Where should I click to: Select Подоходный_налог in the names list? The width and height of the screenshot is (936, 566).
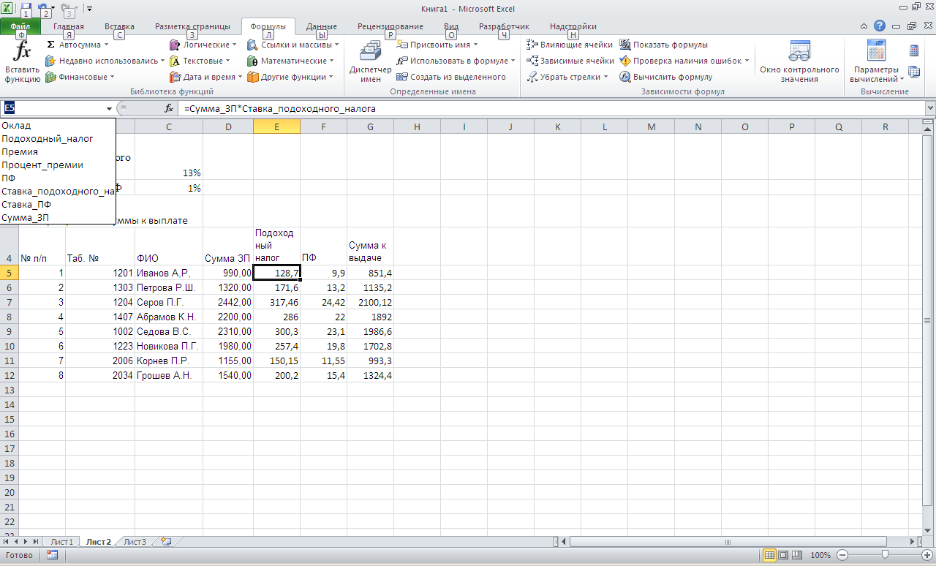coord(58,139)
